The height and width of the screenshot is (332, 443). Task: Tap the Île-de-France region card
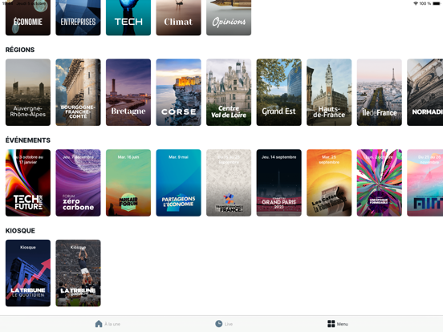click(379, 92)
